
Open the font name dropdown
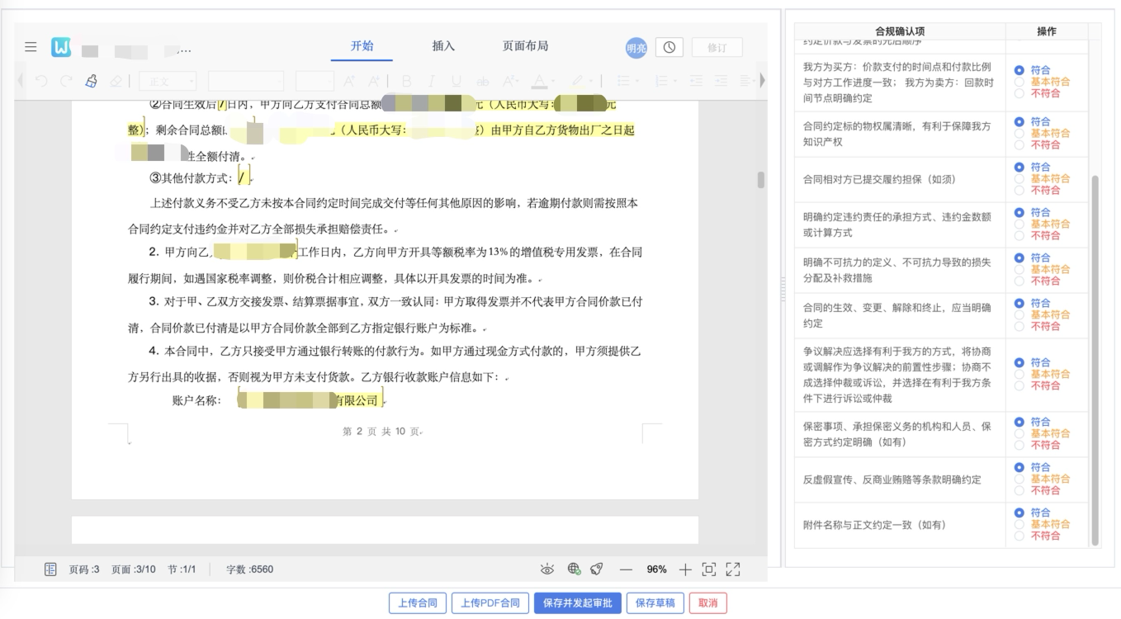pyautogui.click(x=245, y=81)
